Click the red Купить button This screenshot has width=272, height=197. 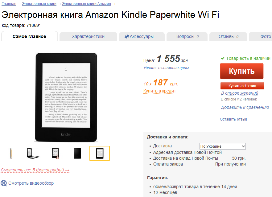pos(242,71)
